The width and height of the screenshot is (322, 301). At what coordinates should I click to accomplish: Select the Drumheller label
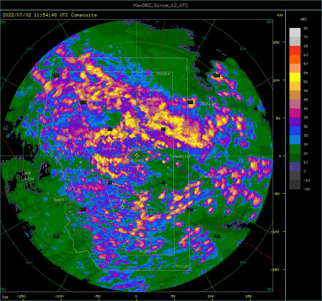(x=210, y=176)
